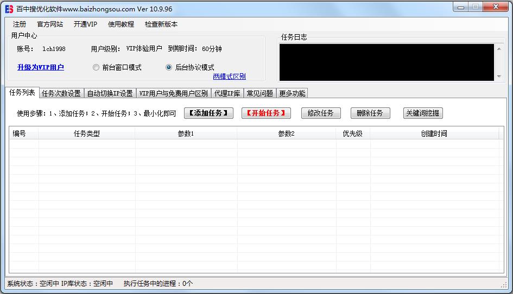Viewport: 513px width, 294px height.
Task: Close the 百中搜优化软件 window
Action: [x=496, y=7]
